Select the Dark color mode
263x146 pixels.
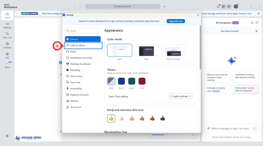point(146,50)
